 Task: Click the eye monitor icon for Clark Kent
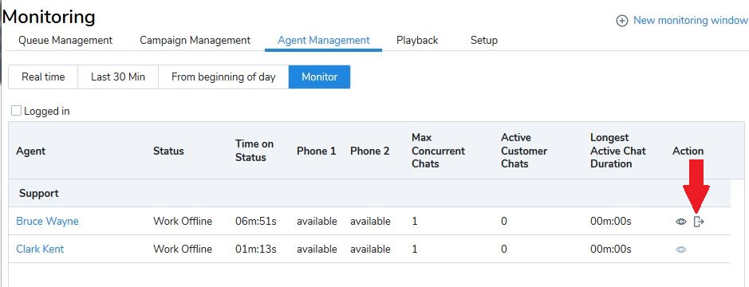(681, 250)
